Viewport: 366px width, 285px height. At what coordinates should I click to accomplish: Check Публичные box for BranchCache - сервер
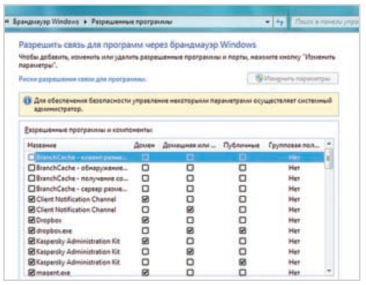pyautogui.click(x=242, y=189)
